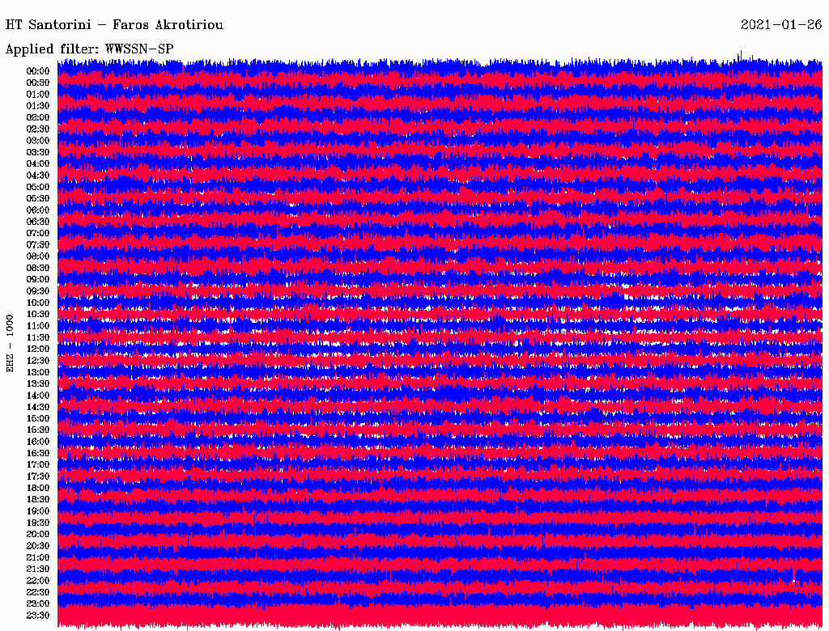829x631 pixels.
Task: Select the 07:00 time label
Action: tap(38, 234)
